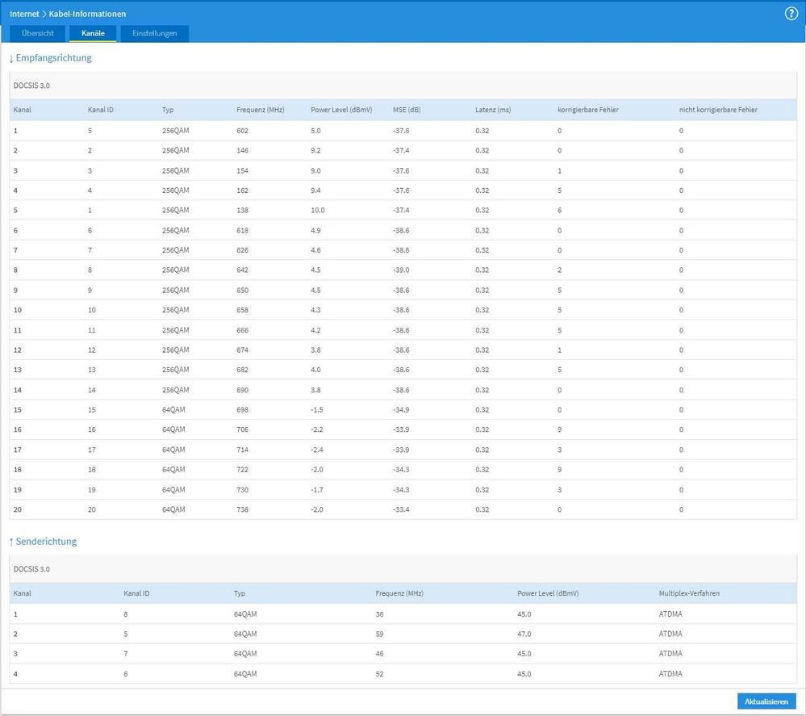This screenshot has height=716, width=806.
Task: Click the korrigierbare Fehler column header
Action: pos(588,110)
